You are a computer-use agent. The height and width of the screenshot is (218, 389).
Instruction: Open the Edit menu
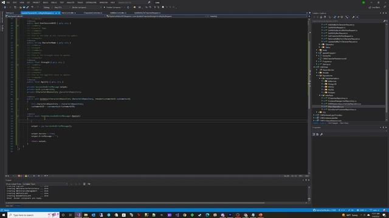15,2
